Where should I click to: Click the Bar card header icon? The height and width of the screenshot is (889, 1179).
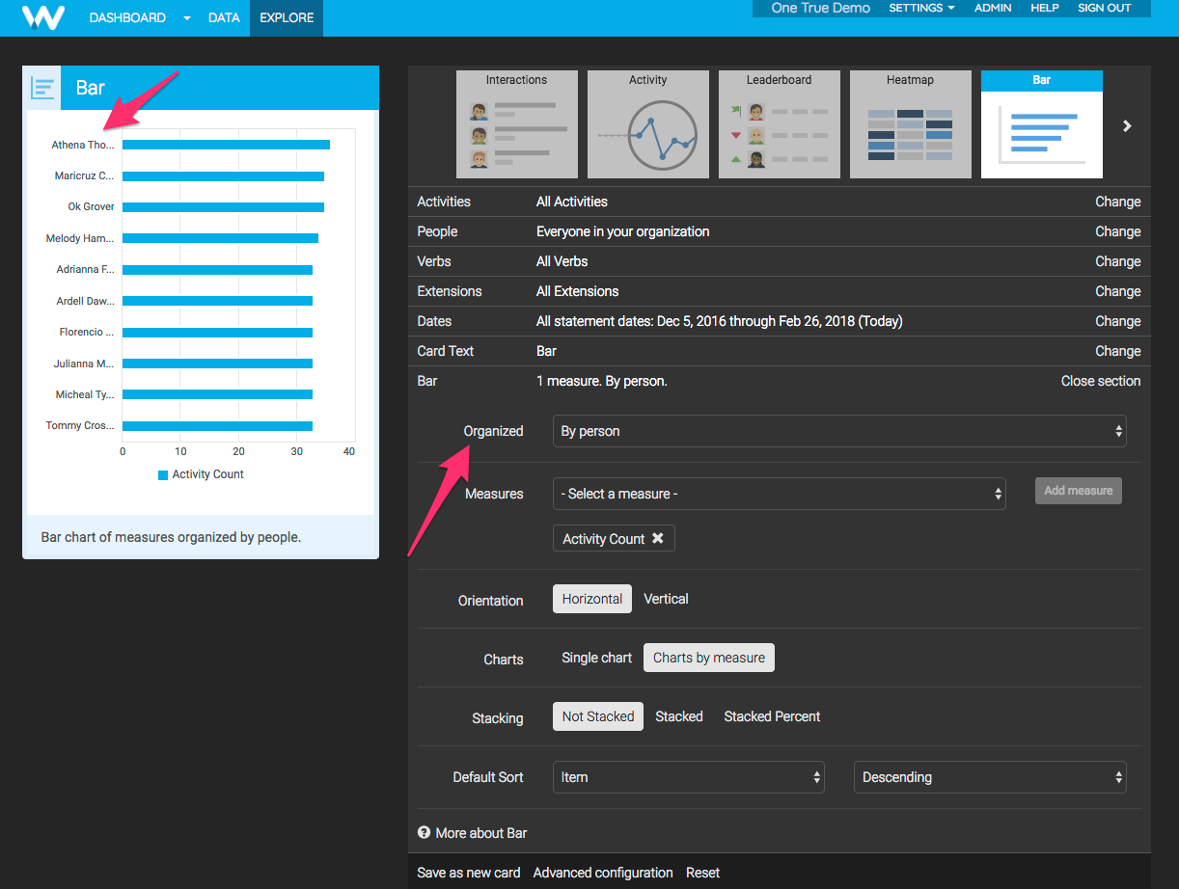coord(42,88)
